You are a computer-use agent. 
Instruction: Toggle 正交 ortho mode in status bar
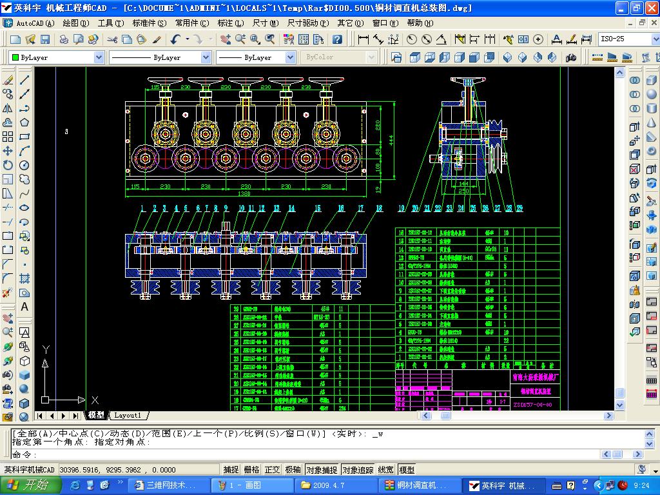click(x=272, y=470)
